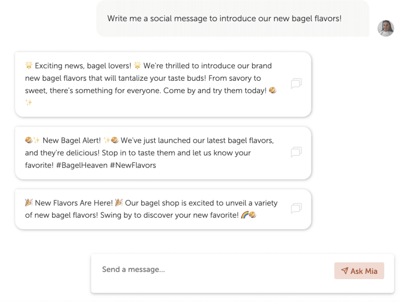Click the chat icon on the "New Flavors Are Here" response

click(x=296, y=208)
